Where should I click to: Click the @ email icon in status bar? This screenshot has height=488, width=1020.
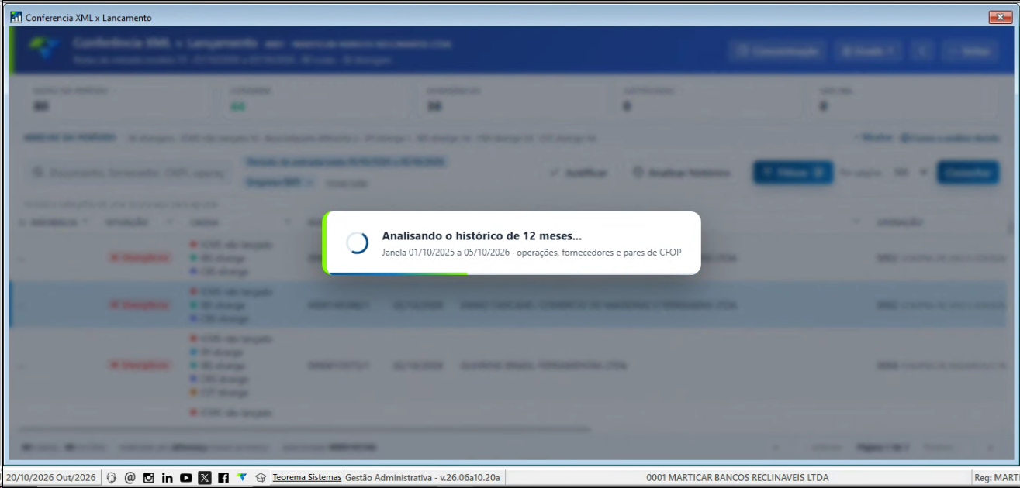coord(130,478)
